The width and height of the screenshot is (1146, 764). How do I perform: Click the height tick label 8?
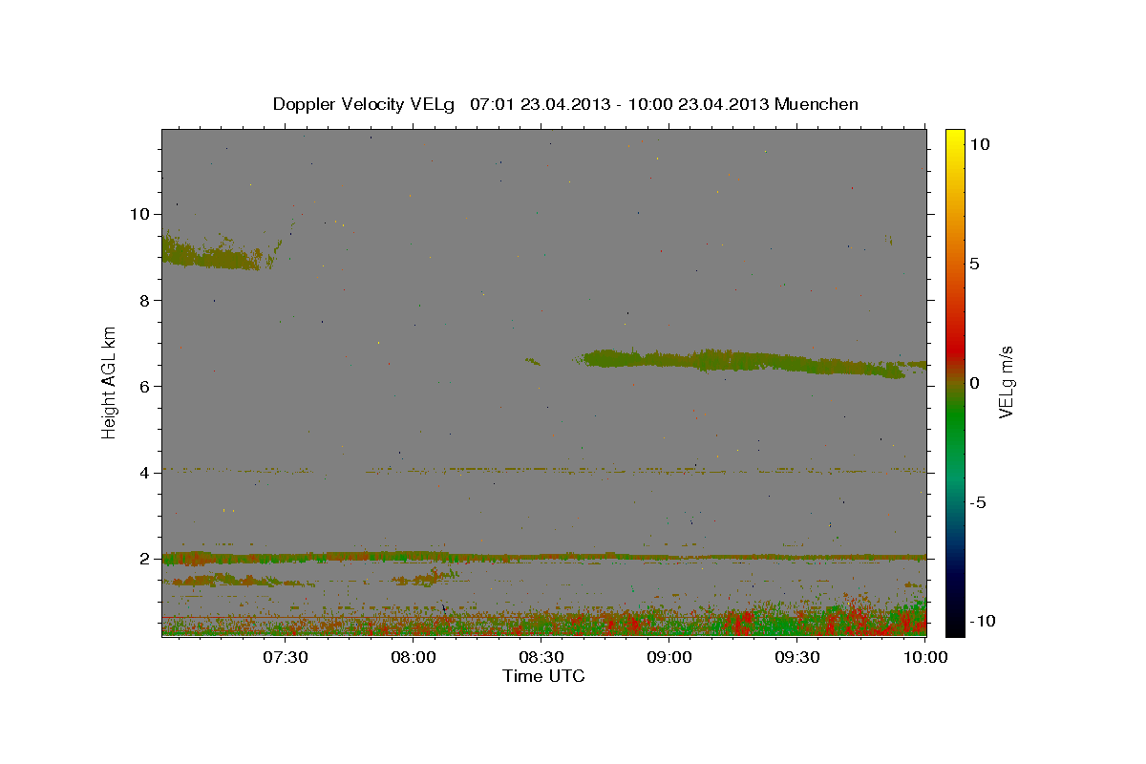click(x=145, y=300)
